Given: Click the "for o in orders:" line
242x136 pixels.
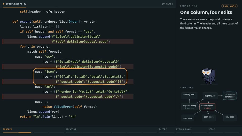Looking at the screenshot, I should click(x=35, y=47).
